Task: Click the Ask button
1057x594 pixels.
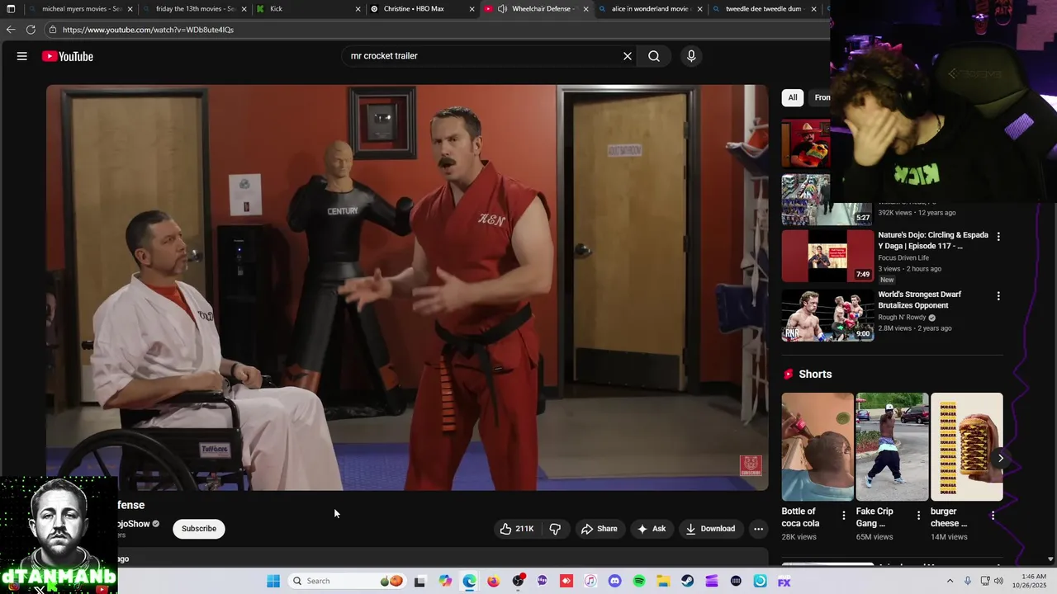Action: (x=652, y=529)
